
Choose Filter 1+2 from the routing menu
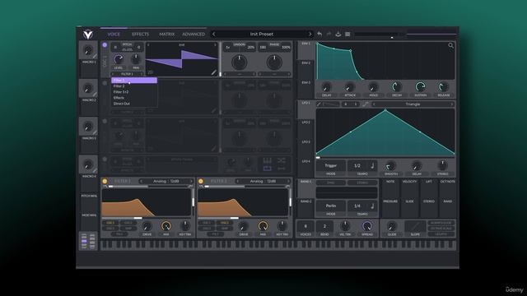pos(134,92)
